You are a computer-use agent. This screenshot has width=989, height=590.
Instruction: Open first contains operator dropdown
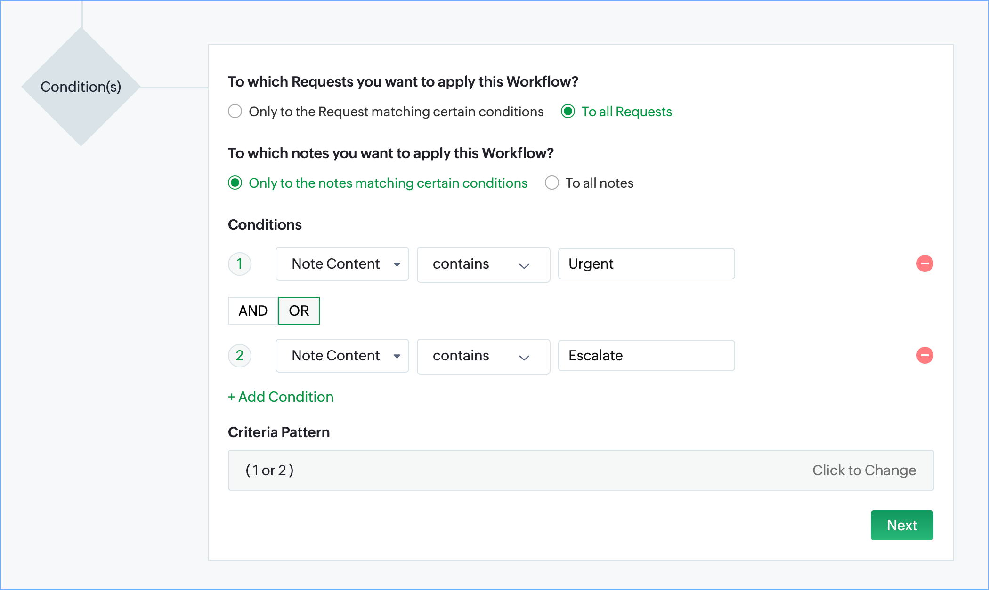pos(483,264)
